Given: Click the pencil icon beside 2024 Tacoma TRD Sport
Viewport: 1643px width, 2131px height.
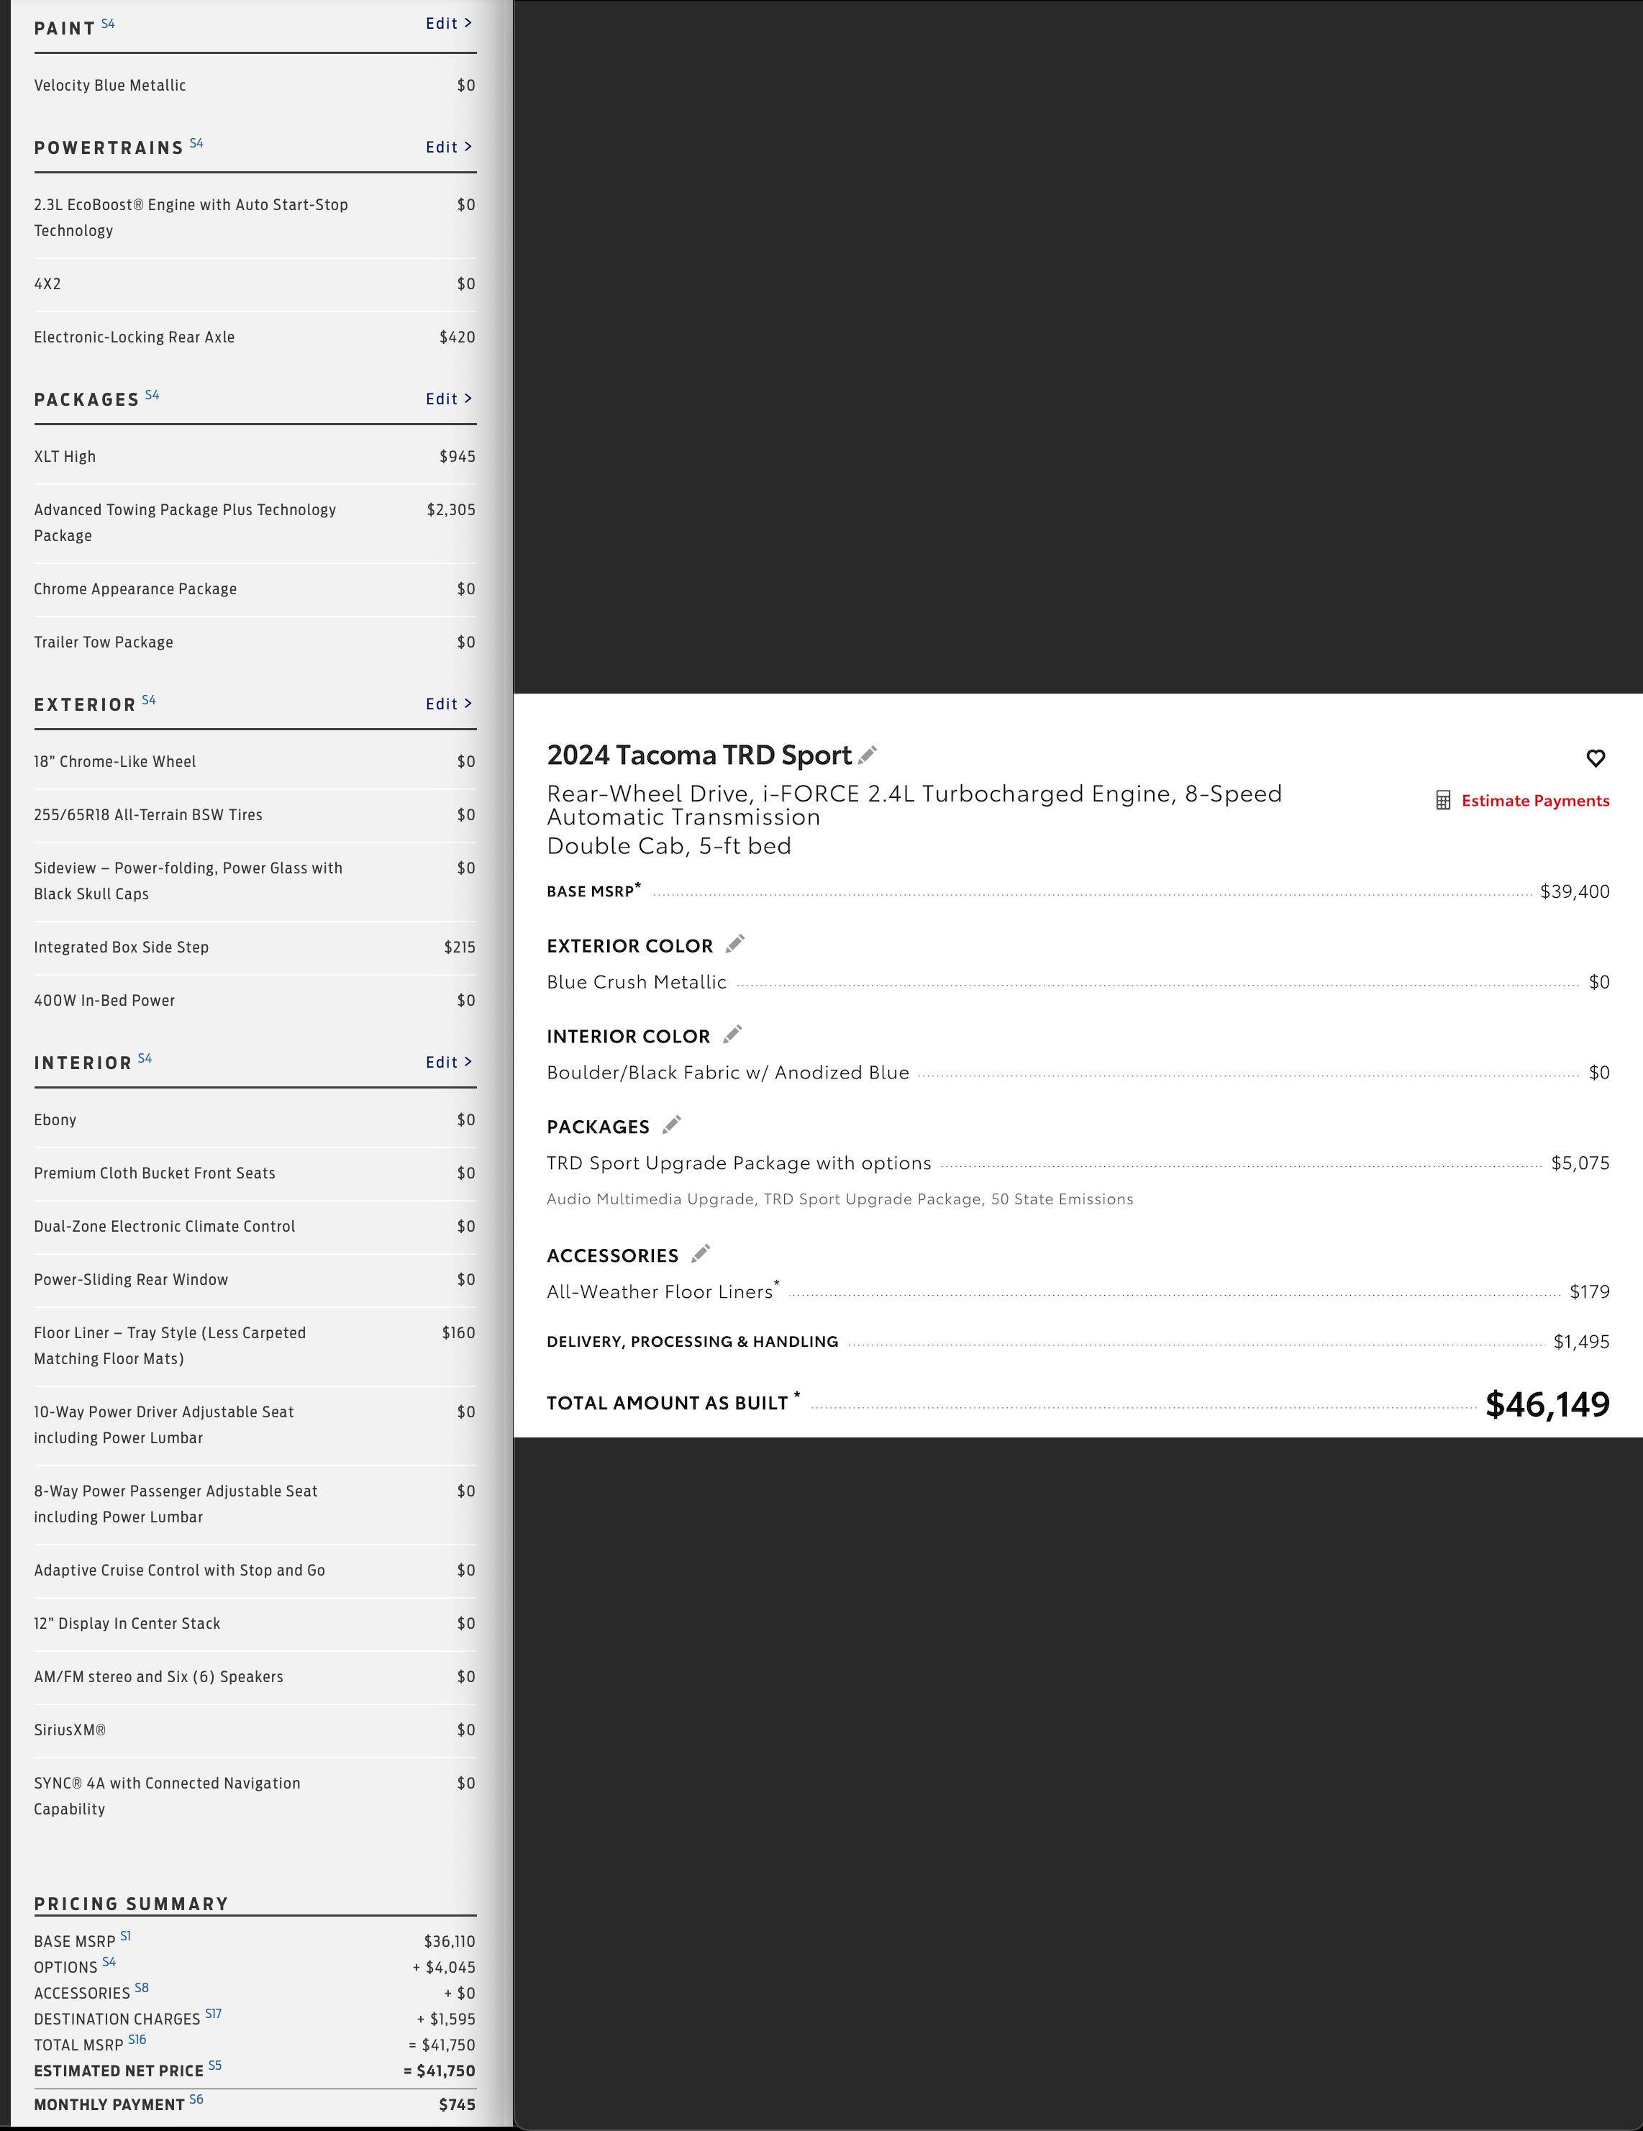Looking at the screenshot, I should tap(868, 754).
